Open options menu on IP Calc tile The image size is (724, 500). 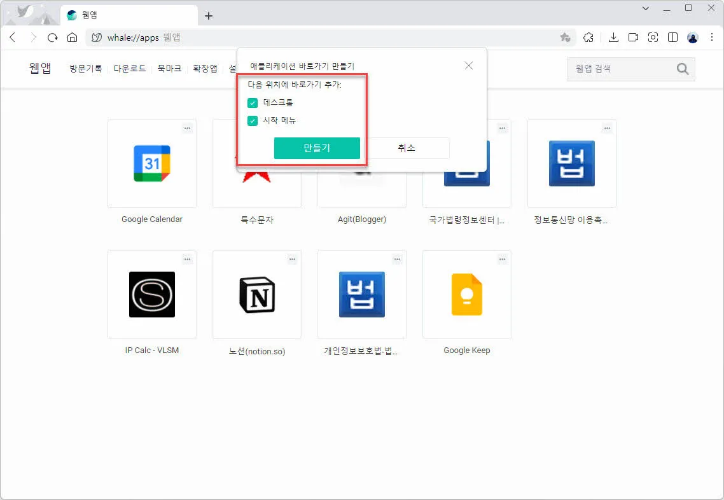tap(188, 260)
